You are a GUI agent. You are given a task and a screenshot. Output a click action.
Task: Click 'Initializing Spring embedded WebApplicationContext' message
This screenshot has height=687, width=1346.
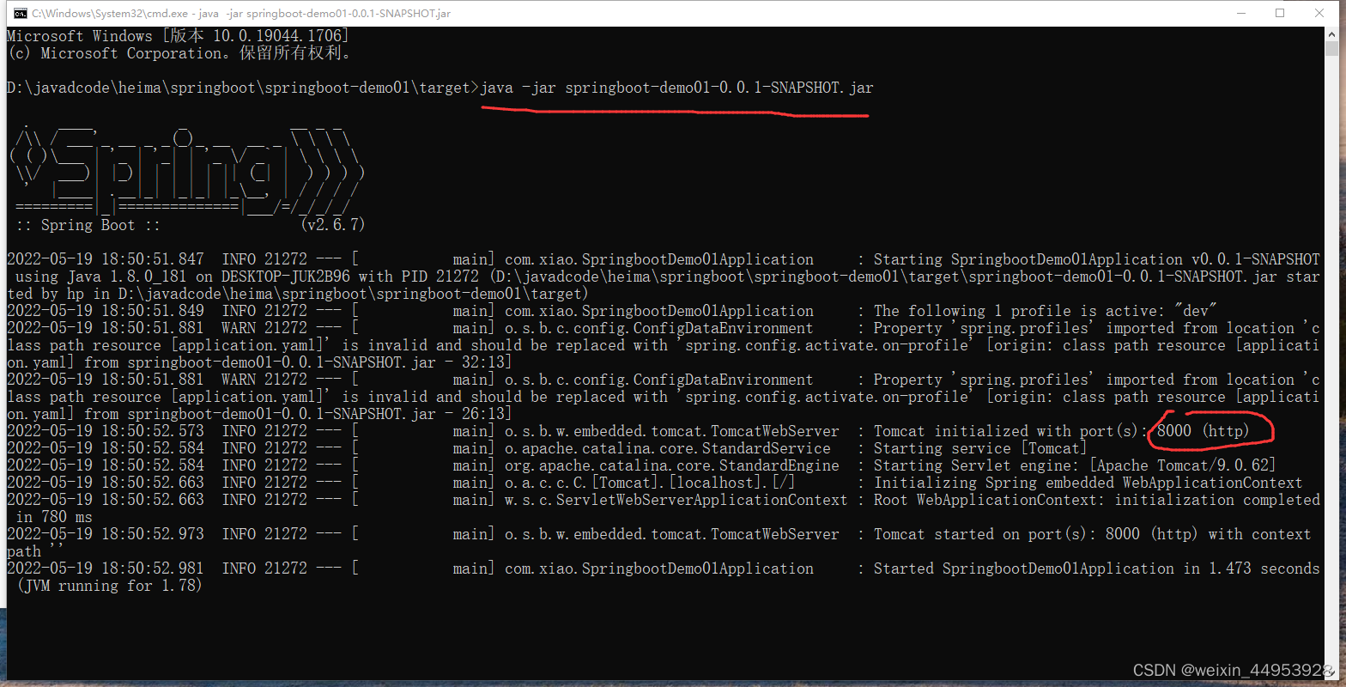[x=1088, y=483]
